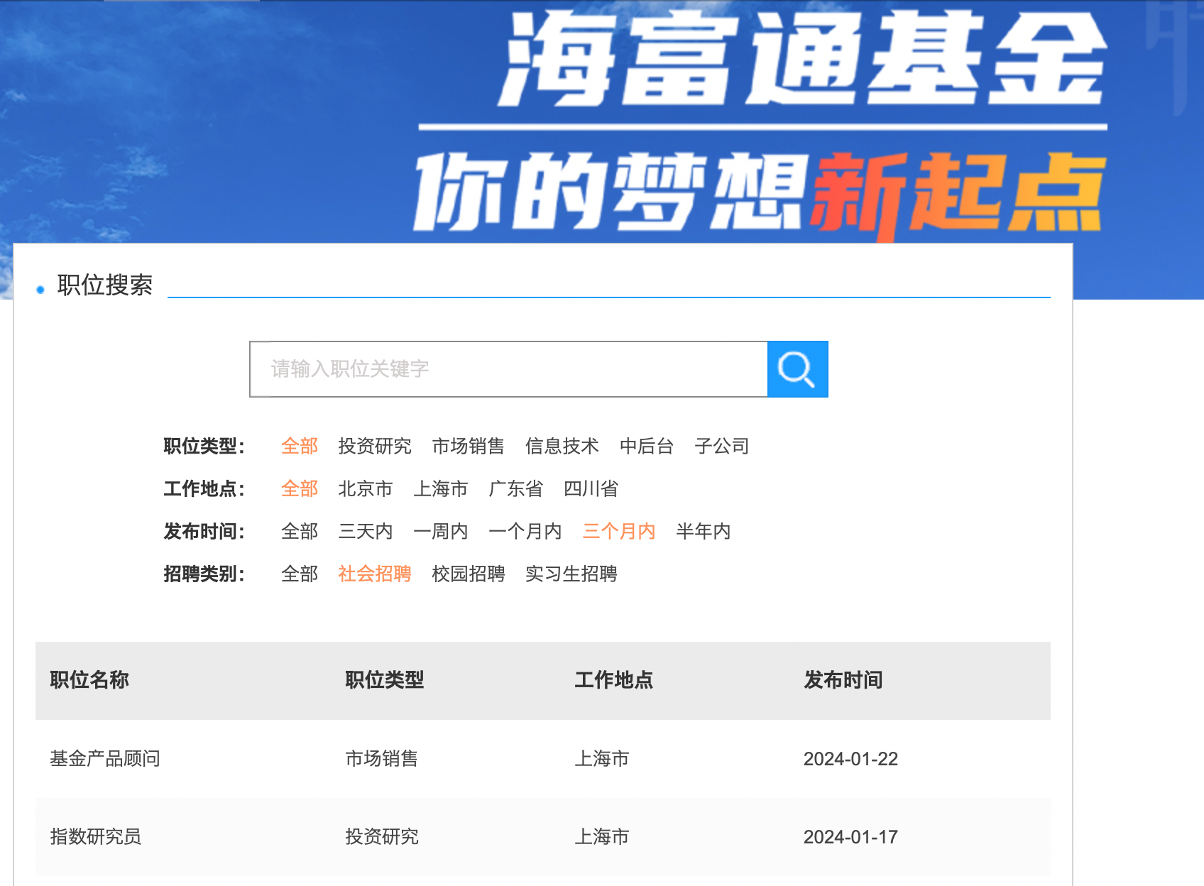Select 子公司 position category

click(723, 446)
